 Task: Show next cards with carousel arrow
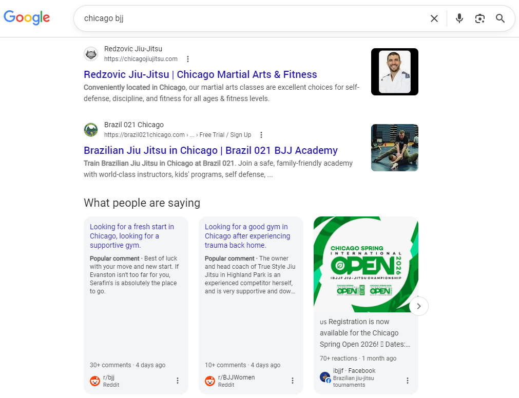419,306
